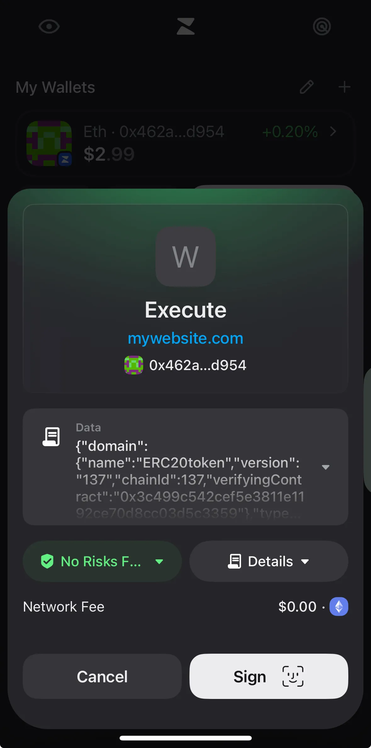Expand the Details dropdown
Screen dimensions: 371x748
point(269,562)
